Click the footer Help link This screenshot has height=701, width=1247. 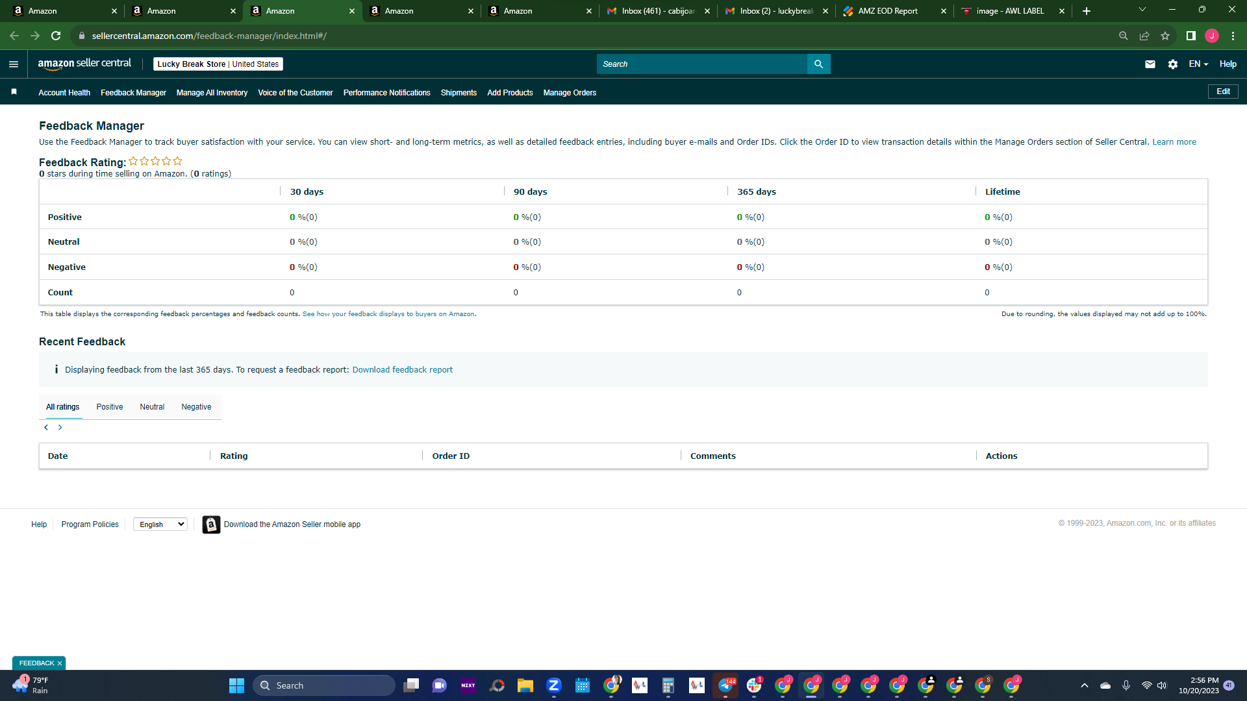pos(39,524)
